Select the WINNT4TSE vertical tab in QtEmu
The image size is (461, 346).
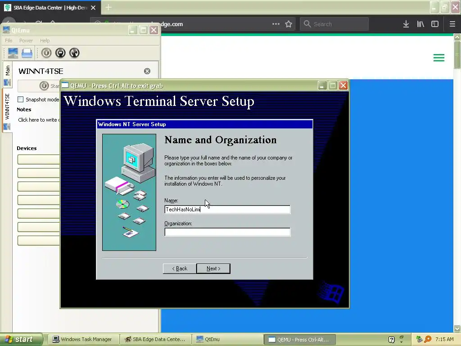coord(7,110)
